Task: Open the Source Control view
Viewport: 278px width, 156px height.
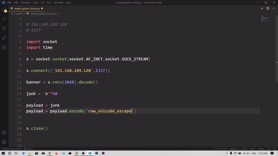Action: click(x=4, y=28)
